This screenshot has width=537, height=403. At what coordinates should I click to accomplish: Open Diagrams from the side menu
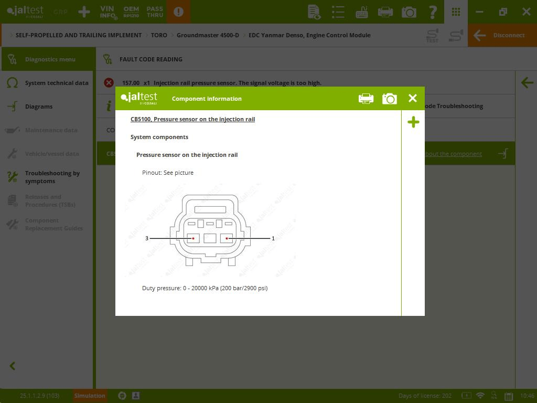pyautogui.click(x=38, y=107)
